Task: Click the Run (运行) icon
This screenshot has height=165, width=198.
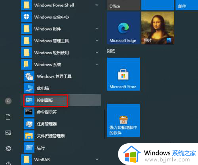Action: coord(29,148)
